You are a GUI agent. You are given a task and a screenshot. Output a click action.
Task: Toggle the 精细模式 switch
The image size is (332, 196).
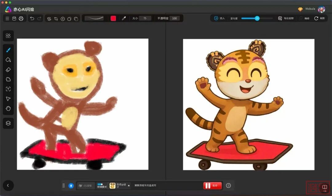[x=100, y=184]
